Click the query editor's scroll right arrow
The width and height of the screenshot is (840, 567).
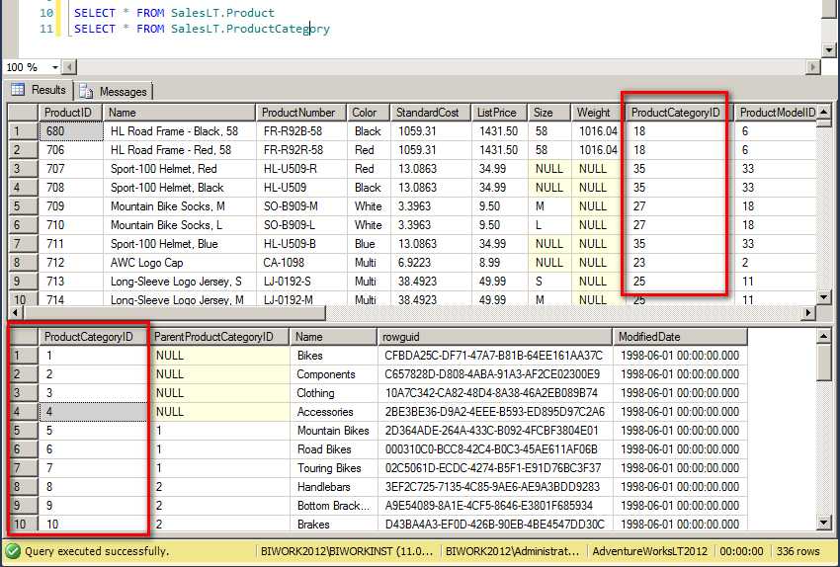(812, 67)
